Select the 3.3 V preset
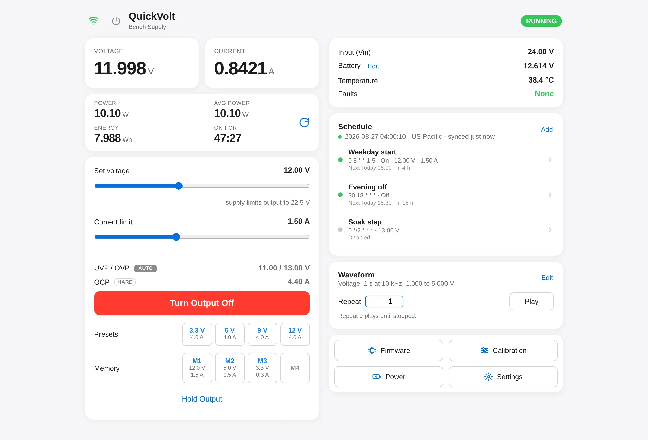This screenshot has width=648, height=440. [197, 334]
